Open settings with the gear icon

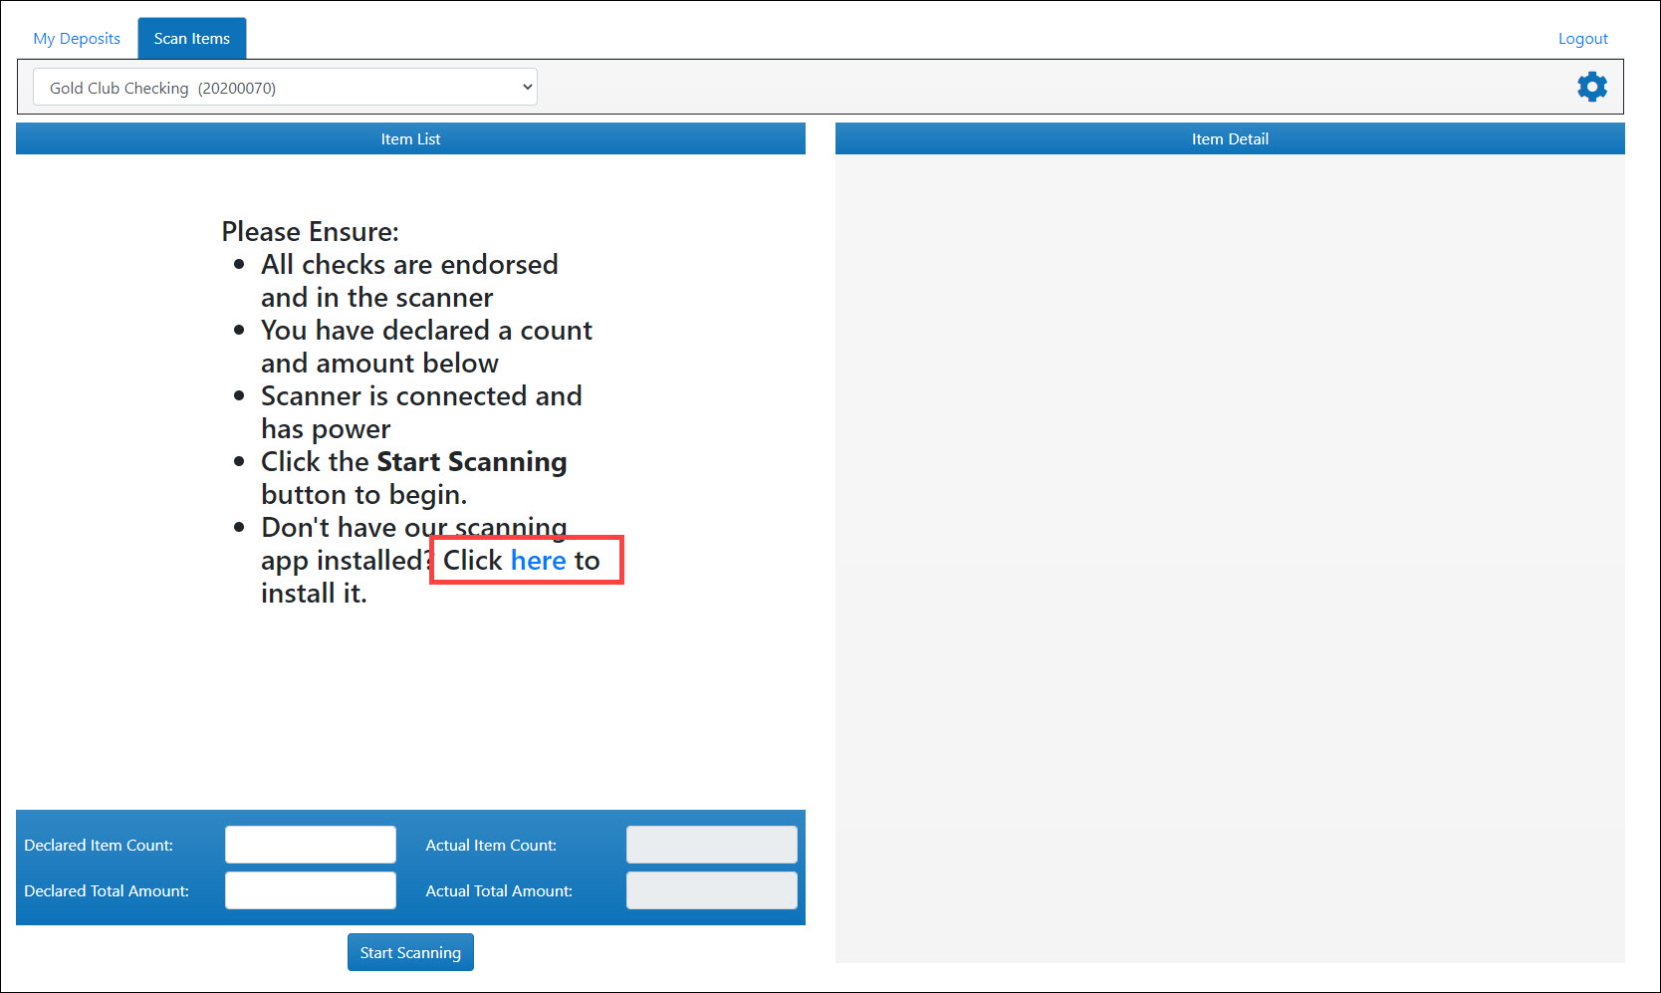click(x=1591, y=87)
